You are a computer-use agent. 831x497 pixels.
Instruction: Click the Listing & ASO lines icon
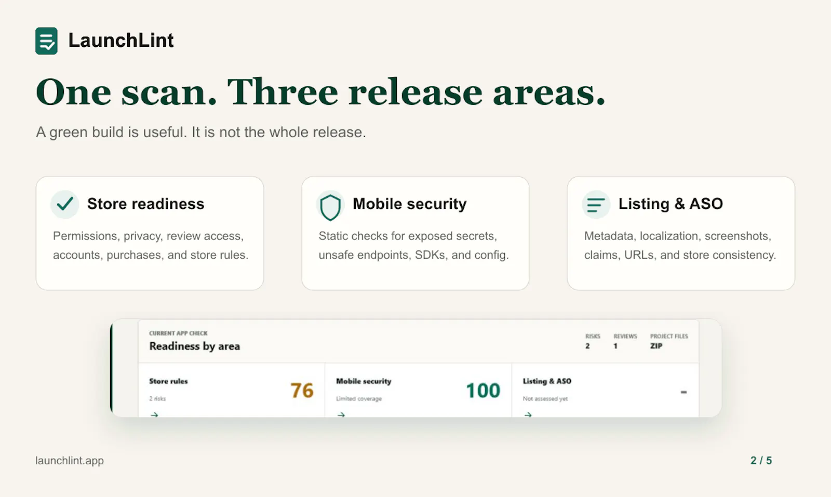pyautogui.click(x=596, y=205)
